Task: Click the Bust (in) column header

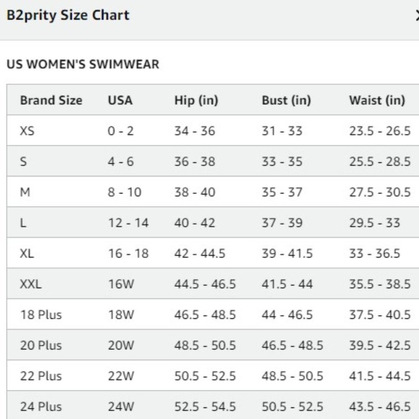Action: click(286, 101)
